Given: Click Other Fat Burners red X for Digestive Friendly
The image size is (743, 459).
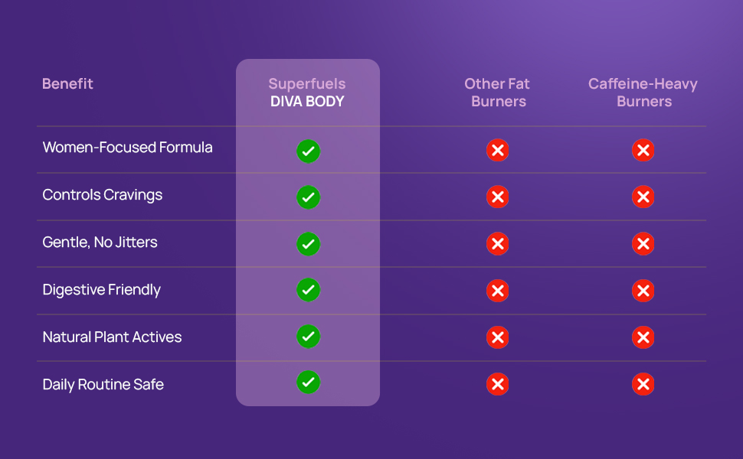Looking at the screenshot, I should point(498,291).
